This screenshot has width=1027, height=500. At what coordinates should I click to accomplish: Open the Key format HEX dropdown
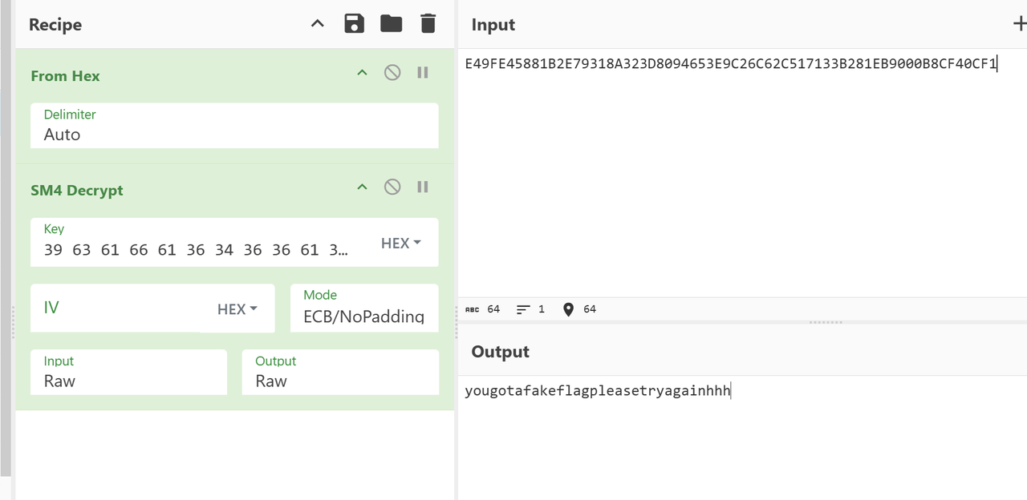pos(400,243)
